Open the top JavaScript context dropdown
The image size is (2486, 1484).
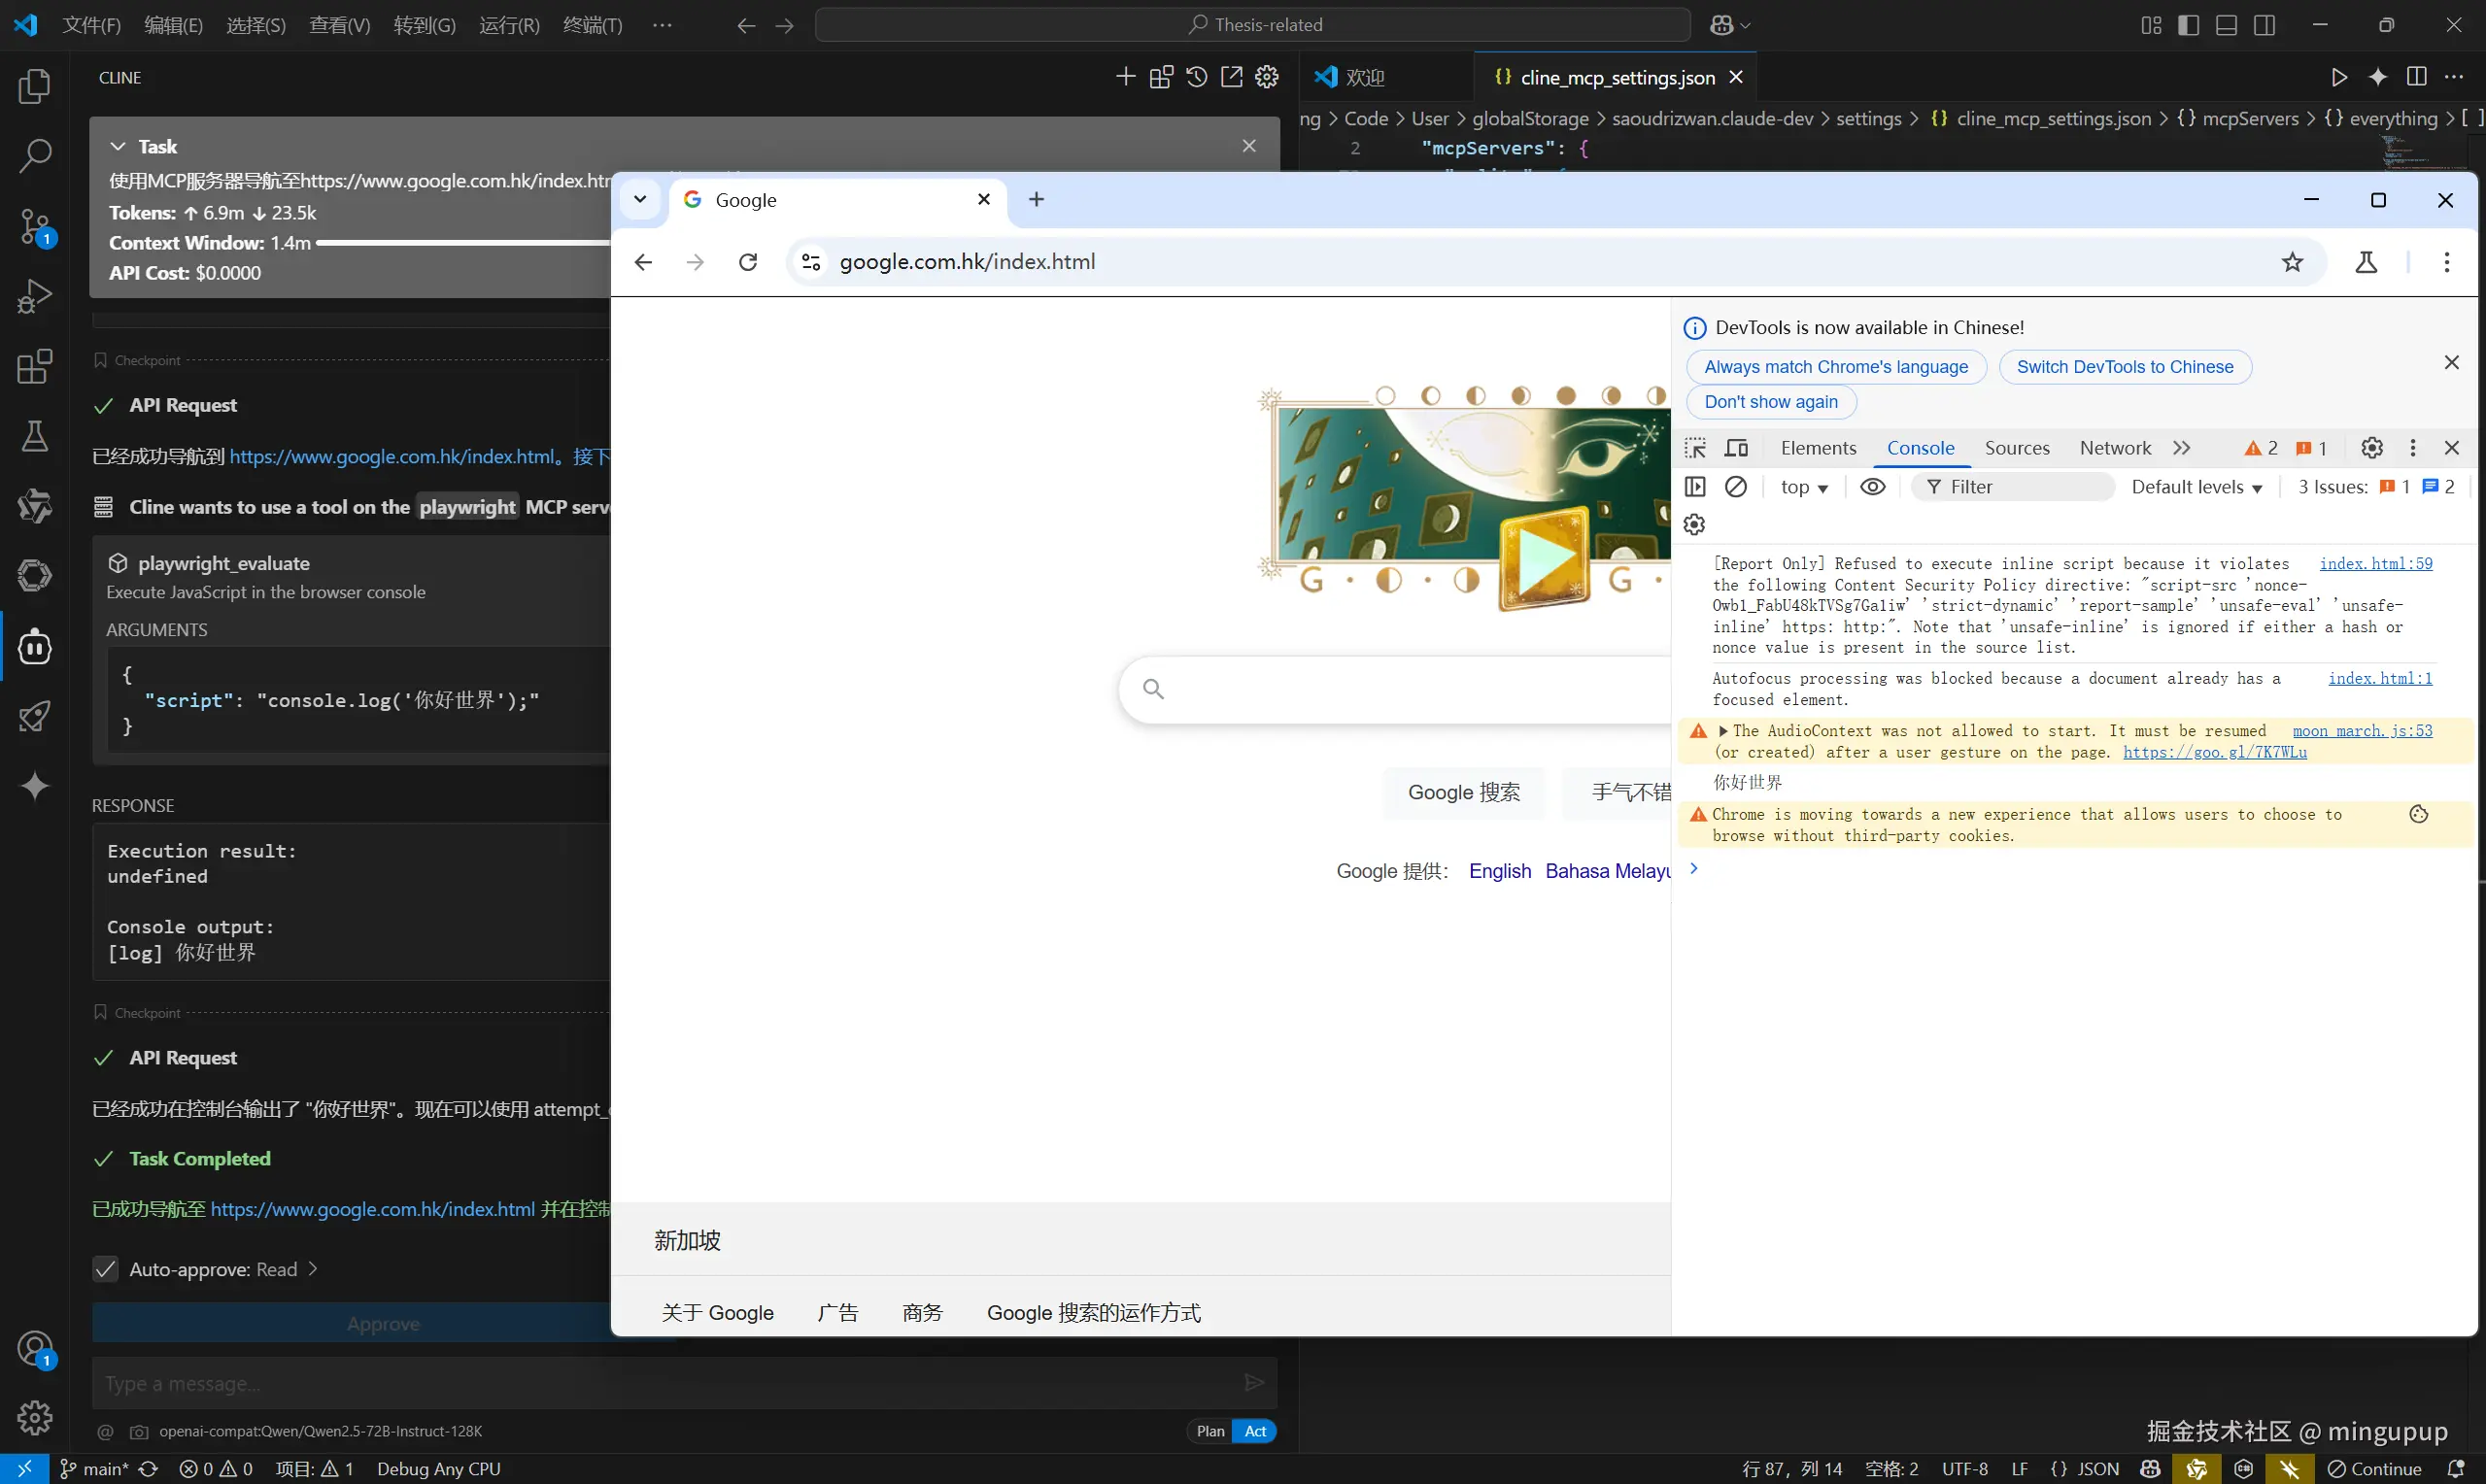tap(1803, 487)
